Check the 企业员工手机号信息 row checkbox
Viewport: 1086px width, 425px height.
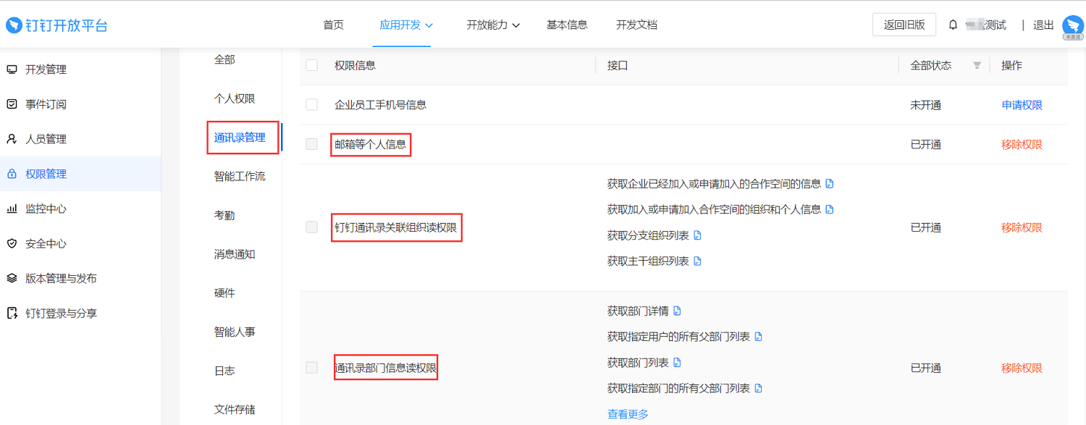pos(312,105)
